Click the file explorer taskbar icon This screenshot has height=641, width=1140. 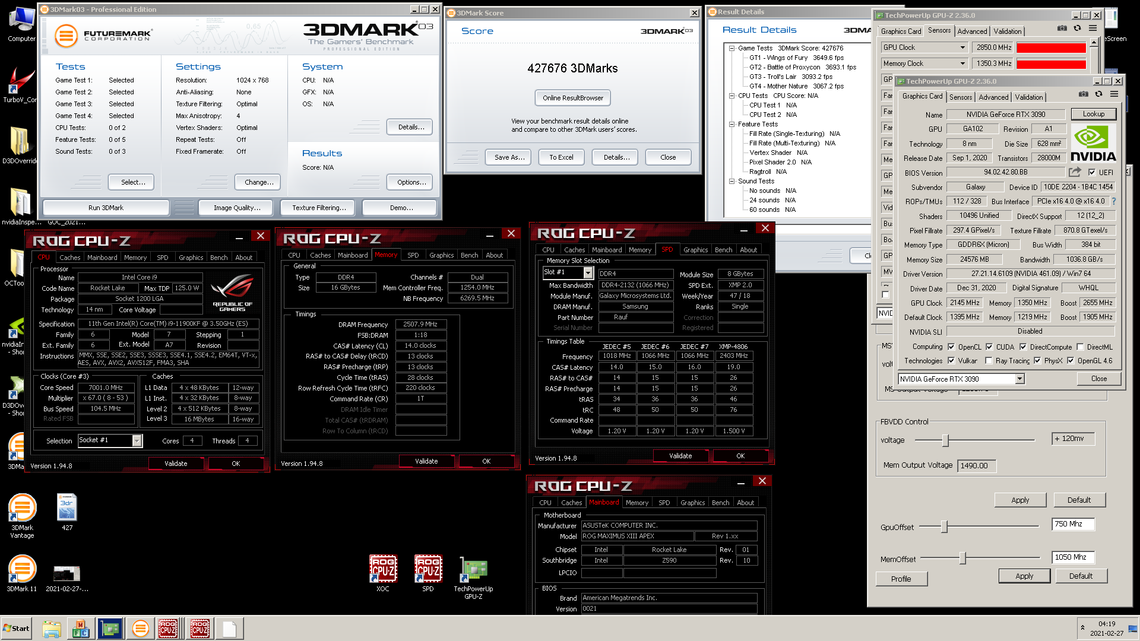(x=52, y=629)
